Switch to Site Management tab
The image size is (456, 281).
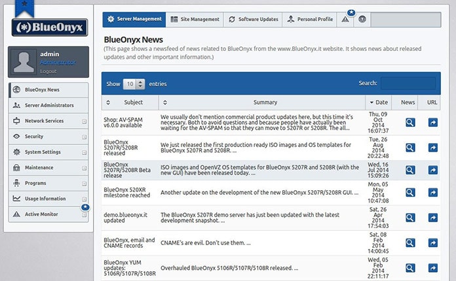click(x=195, y=20)
